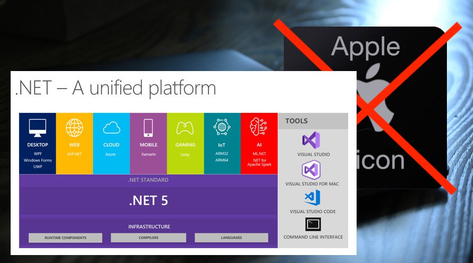Viewport: 473px width, 263px height.
Task: Click the .NET unified platform title
Action: click(115, 88)
